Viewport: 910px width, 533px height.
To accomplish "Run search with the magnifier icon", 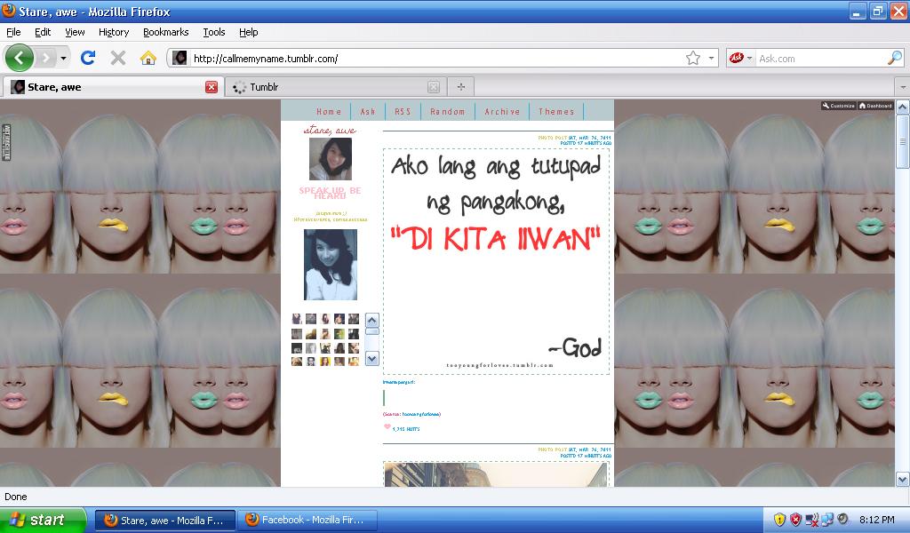I will pyautogui.click(x=894, y=58).
